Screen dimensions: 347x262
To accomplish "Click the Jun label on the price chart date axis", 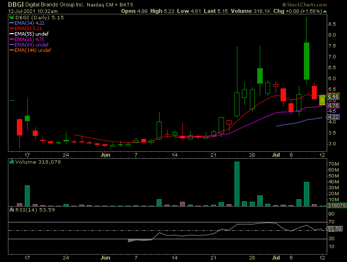I will tap(105, 155).
